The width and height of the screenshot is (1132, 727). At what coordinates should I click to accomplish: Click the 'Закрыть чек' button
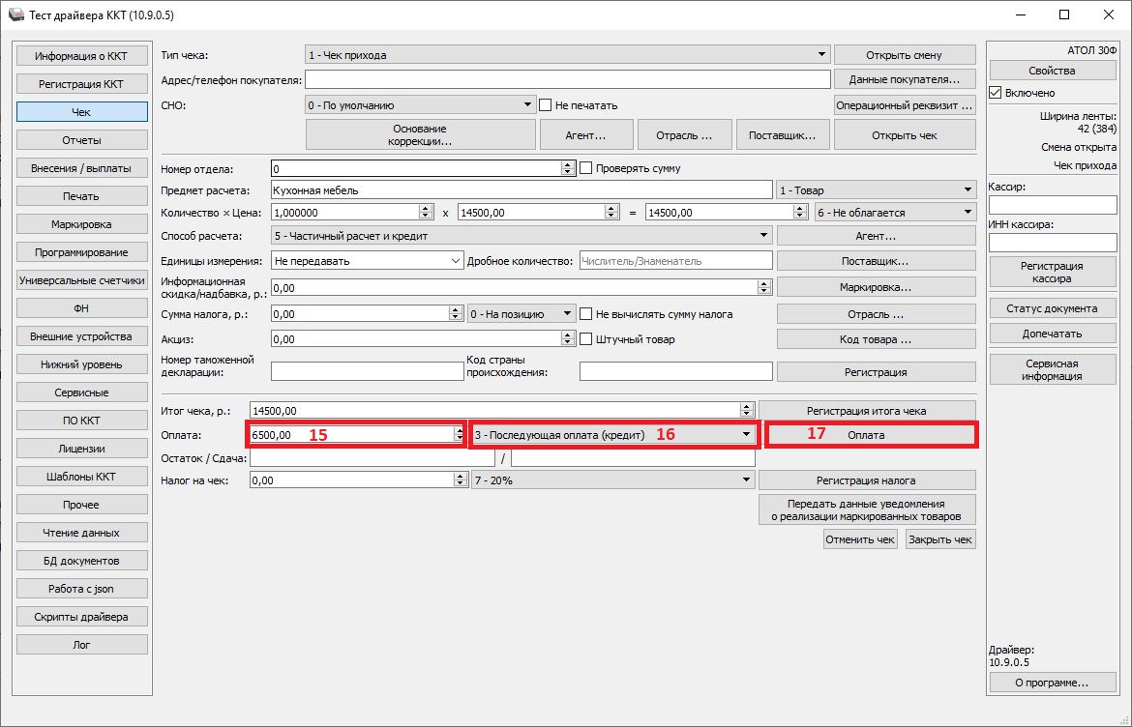point(939,539)
